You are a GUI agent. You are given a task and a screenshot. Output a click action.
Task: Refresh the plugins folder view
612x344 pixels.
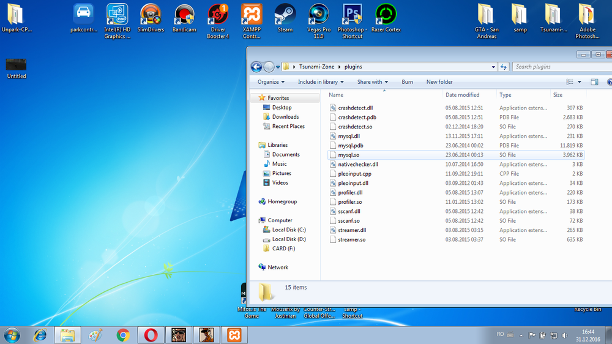click(x=504, y=67)
